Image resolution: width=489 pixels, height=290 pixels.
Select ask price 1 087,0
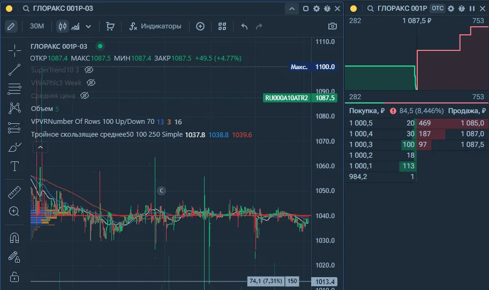click(x=472, y=133)
